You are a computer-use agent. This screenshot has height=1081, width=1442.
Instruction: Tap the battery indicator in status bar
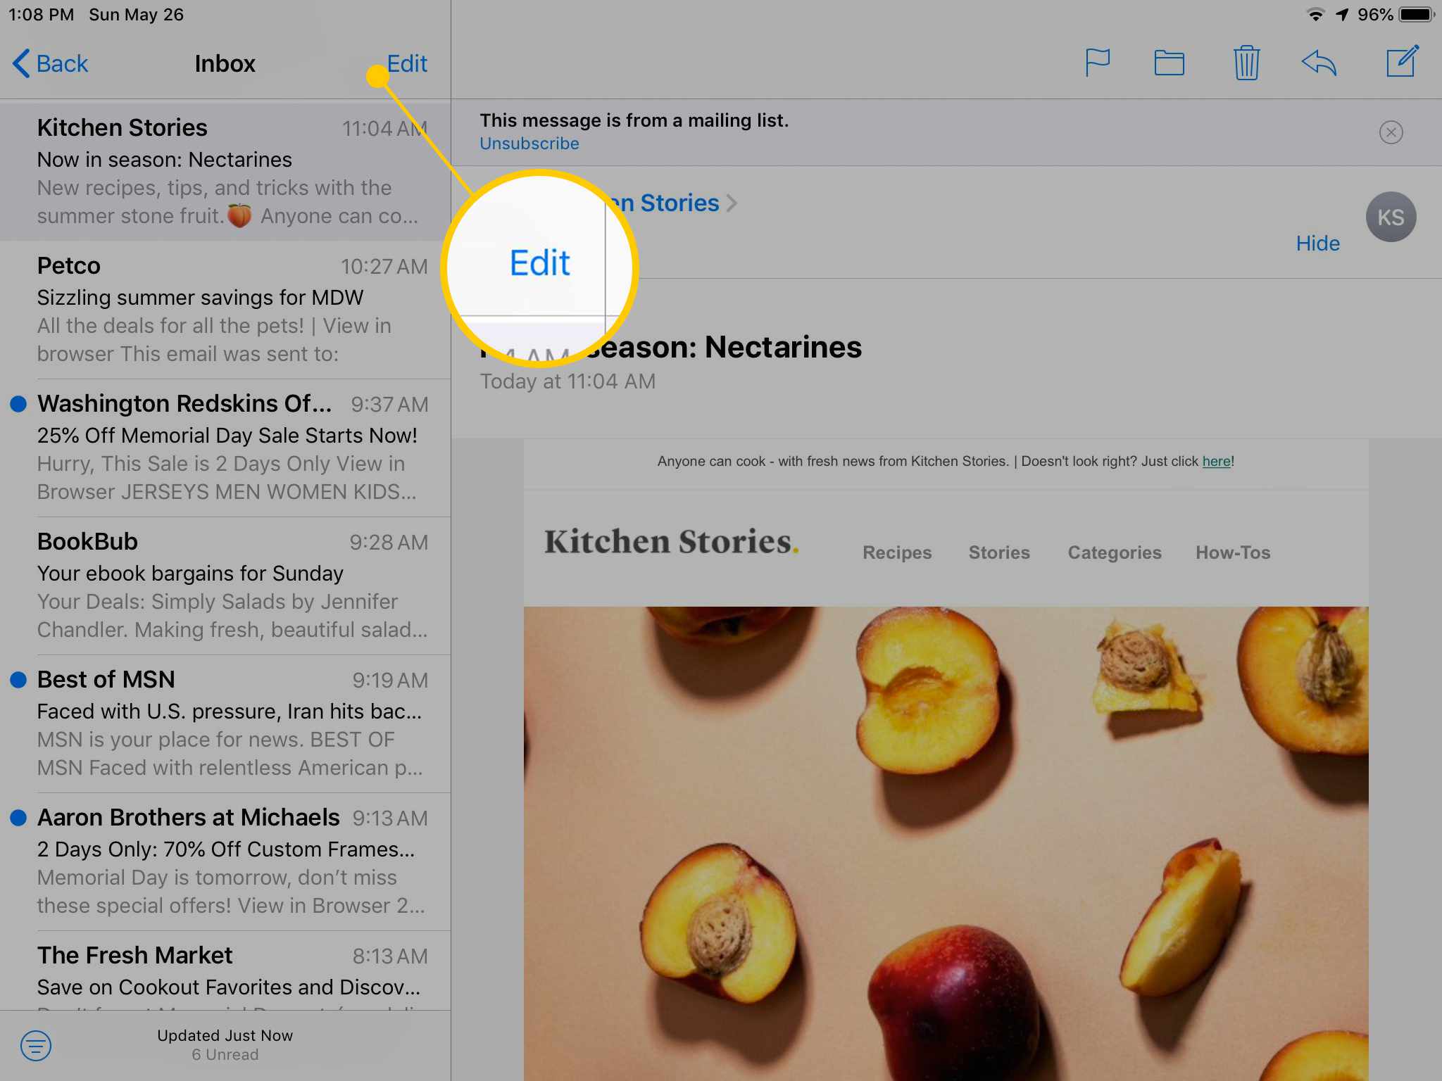tap(1416, 15)
